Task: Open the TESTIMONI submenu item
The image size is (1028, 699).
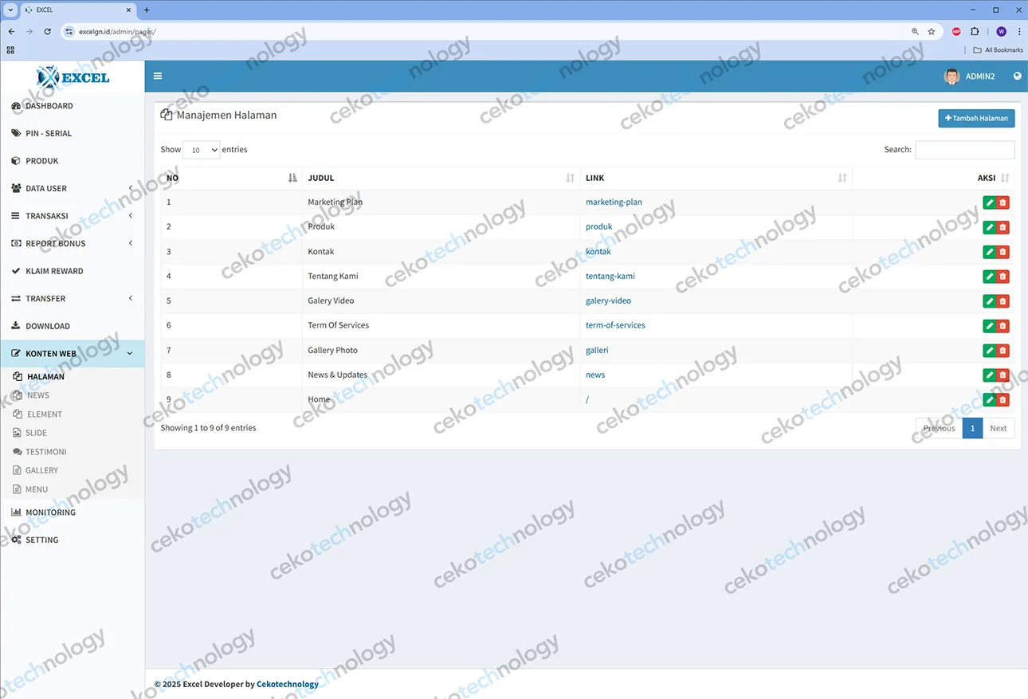Action: point(45,452)
